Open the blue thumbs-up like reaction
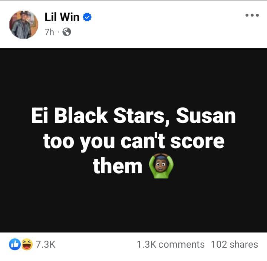 pos(15,244)
